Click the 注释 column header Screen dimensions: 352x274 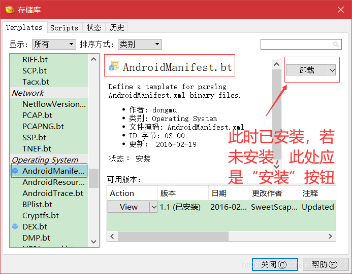pyautogui.click(x=318, y=193)
